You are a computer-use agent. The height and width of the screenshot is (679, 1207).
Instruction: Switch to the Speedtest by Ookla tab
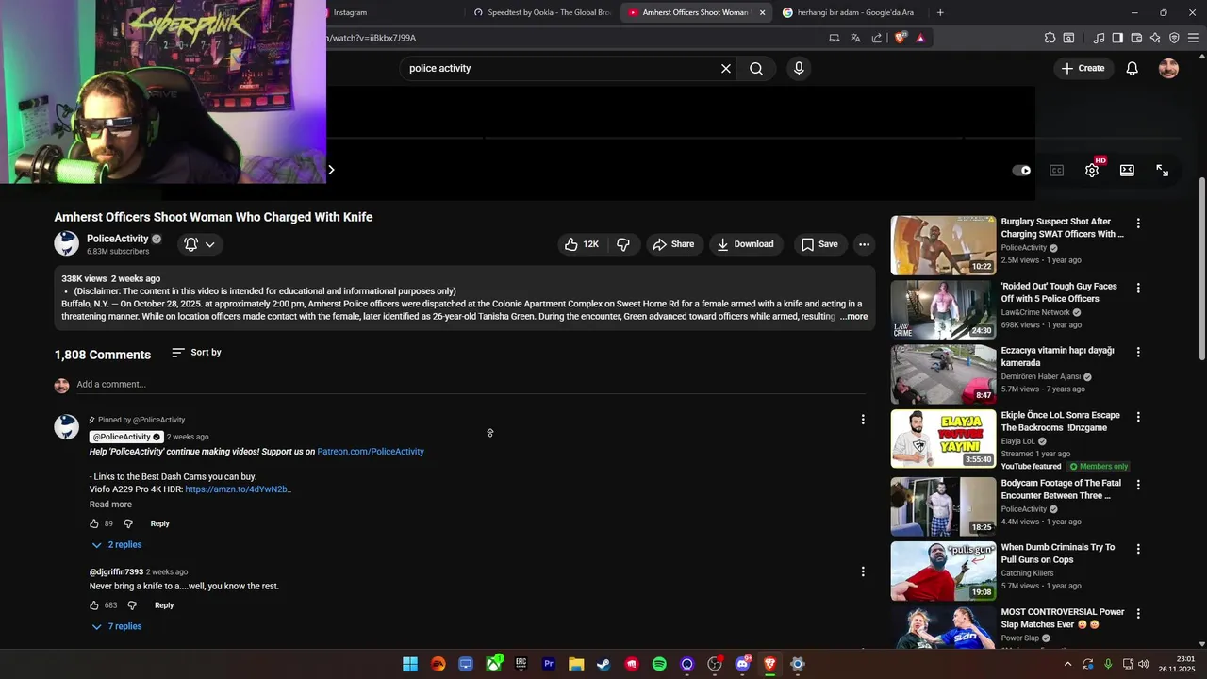point(542,12)
